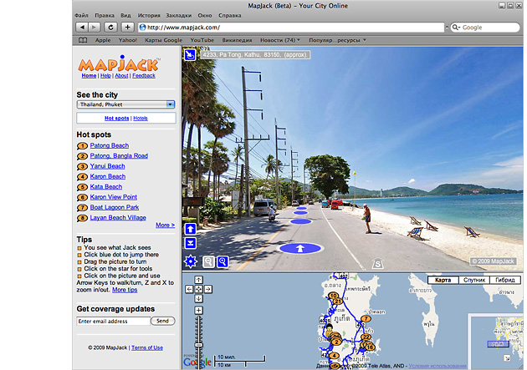
Task: Click the top-left street view corner icon
Action: pyautogui.click(x=190, y=54)
